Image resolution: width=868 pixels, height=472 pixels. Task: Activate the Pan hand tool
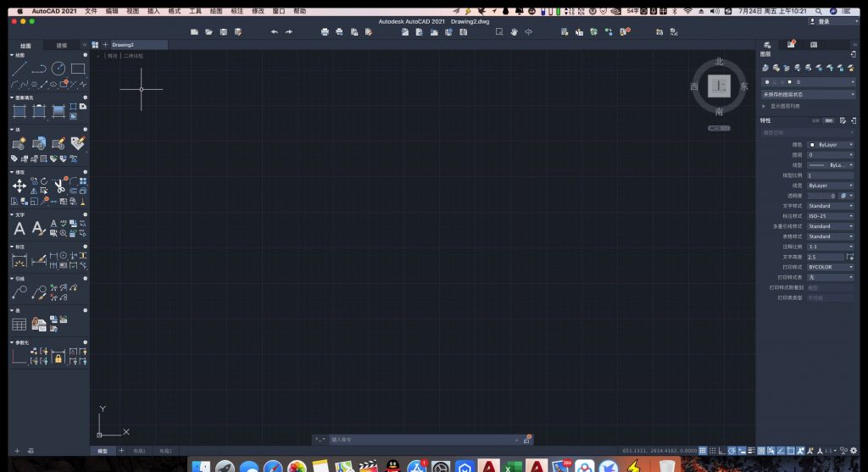coord(514,32)
